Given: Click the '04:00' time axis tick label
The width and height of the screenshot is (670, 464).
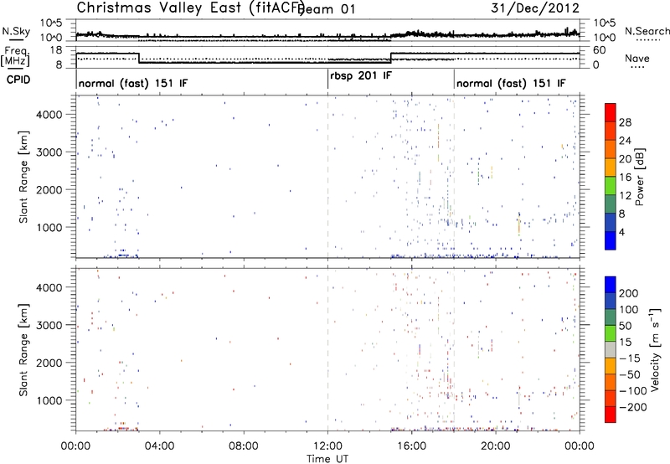Looking at the screenshot, I should [x=160, y=446].
